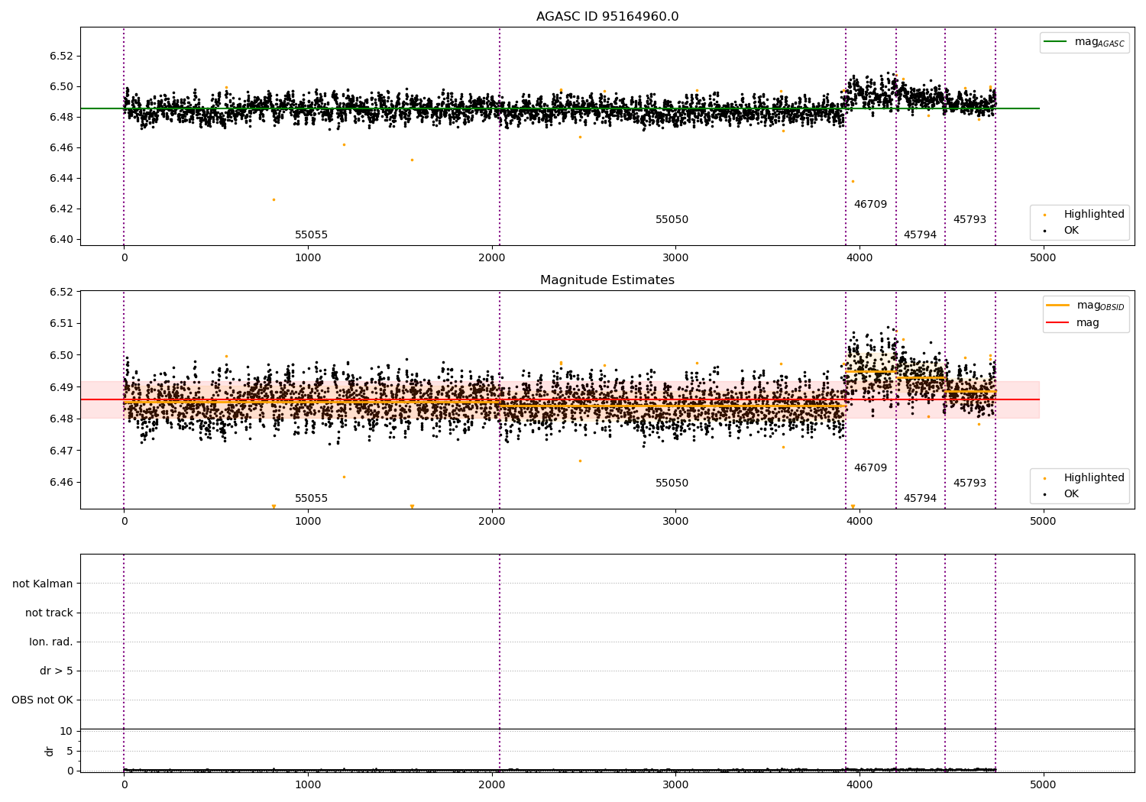Image resolution: width=1146 pixels, height=802 pixels.
Task: Click the orange outlier point near 6.452 in AGASC ID plot
Action: click(x=412, y=160)
